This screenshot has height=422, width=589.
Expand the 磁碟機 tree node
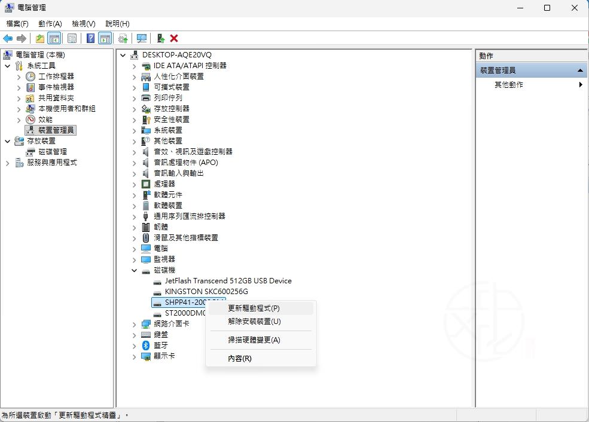tap(134, 270)
